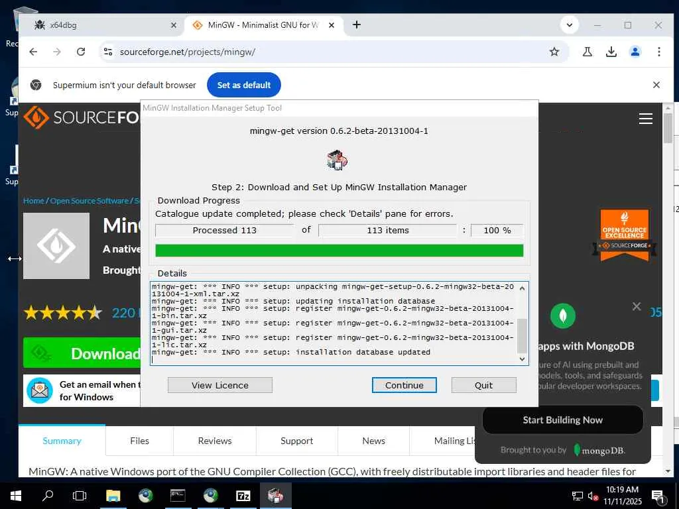This screenshot has width=679, height=509.
Task: Click the 'Processed 113' progress field
Action: (224, 230)
